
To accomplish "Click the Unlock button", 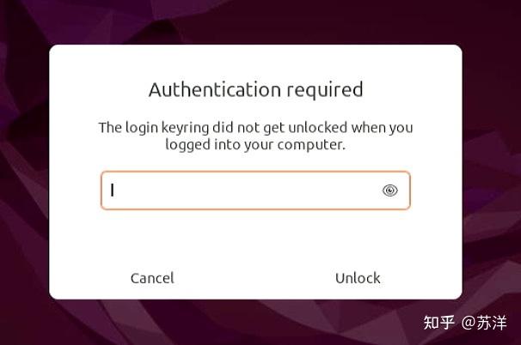I will point(358,278).
